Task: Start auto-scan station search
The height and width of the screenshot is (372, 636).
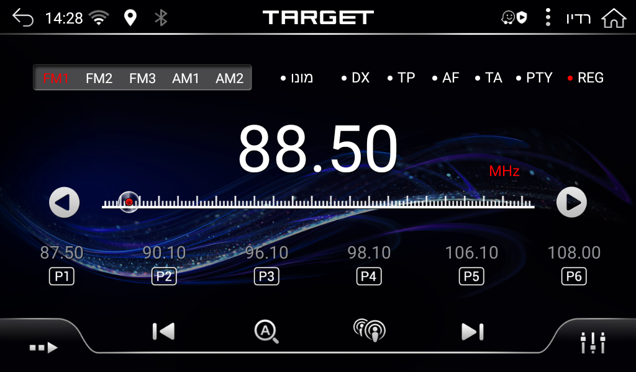Action: click(x=266, y=332)
